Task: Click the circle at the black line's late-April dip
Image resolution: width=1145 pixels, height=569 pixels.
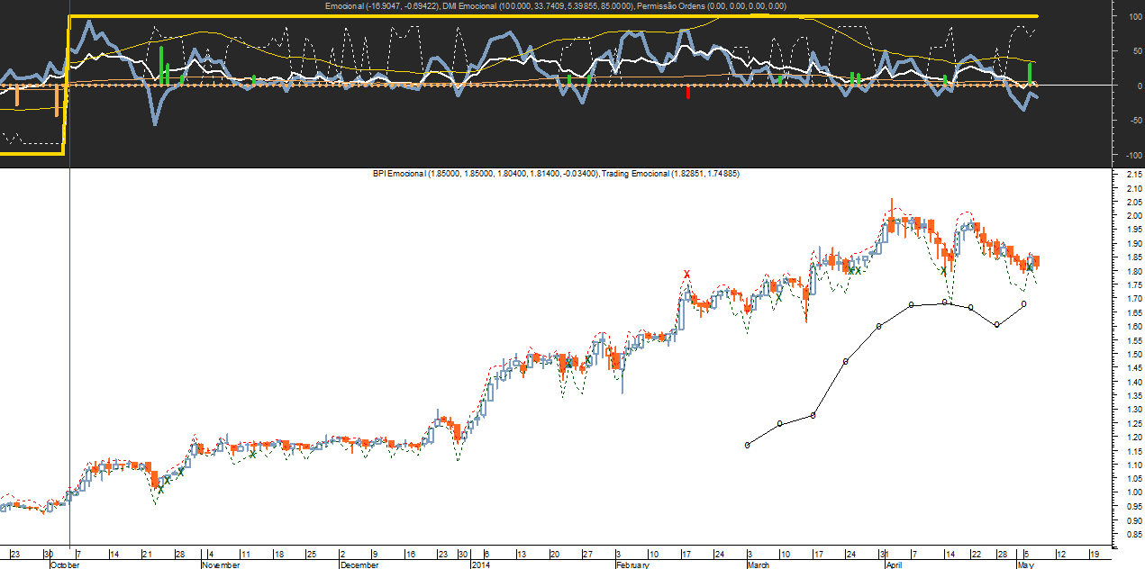Action: [996, 324]
